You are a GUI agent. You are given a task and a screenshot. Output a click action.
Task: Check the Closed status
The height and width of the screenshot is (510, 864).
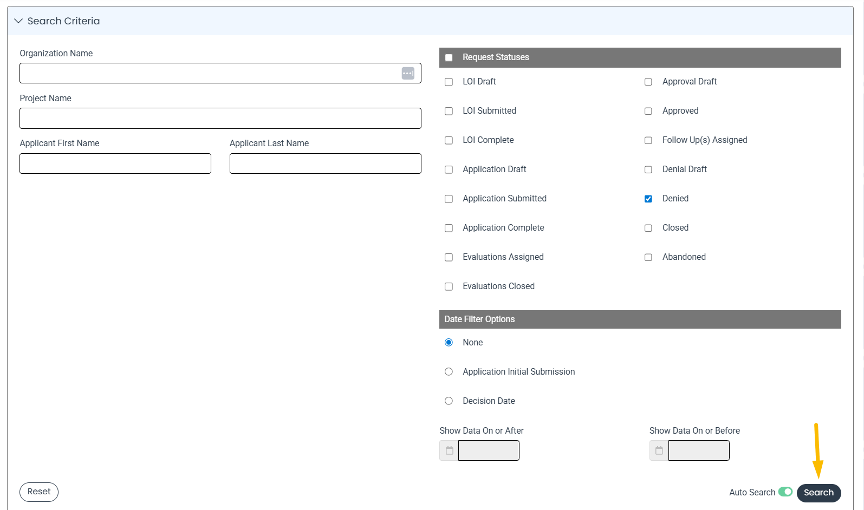[x=648, y=228]
